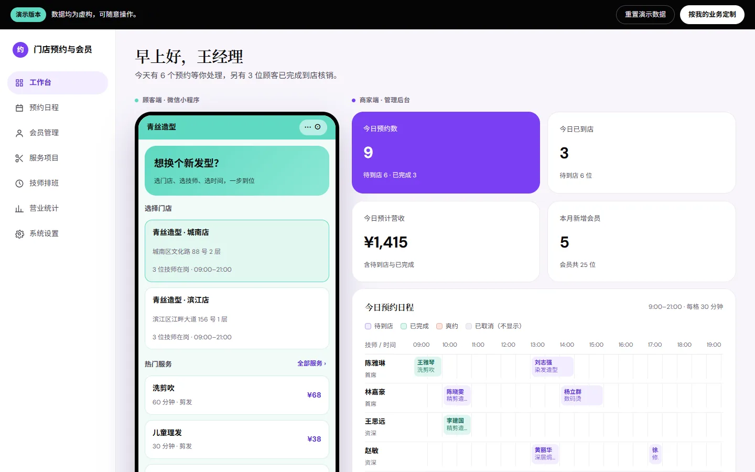Select the 青丝造型·滨江店 store card
Screen dimensions: 755x472
[x=237, y=318]
